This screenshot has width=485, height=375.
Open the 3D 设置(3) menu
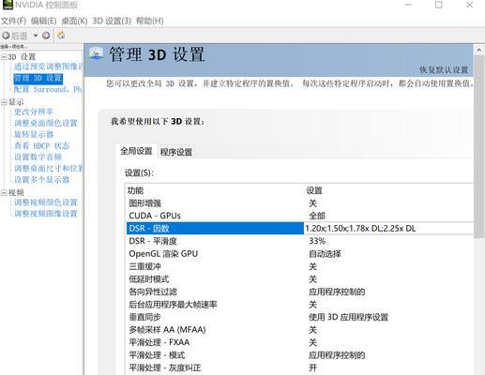[x=112, y=21]
